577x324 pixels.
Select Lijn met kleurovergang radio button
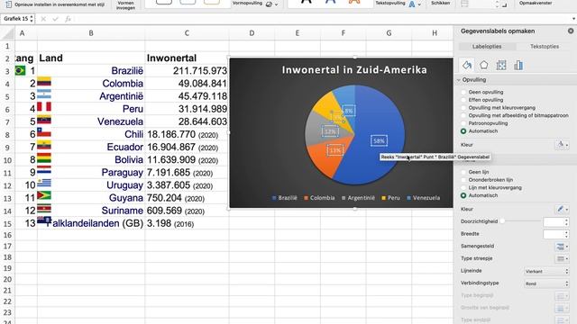(463, 188)
